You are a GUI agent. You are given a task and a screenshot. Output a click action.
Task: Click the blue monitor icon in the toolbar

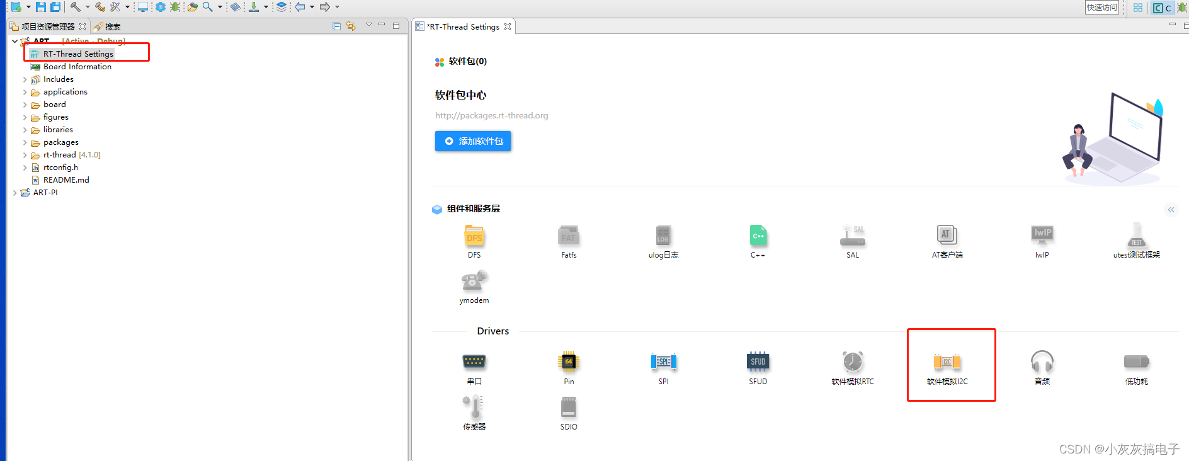tap(143, 7)
